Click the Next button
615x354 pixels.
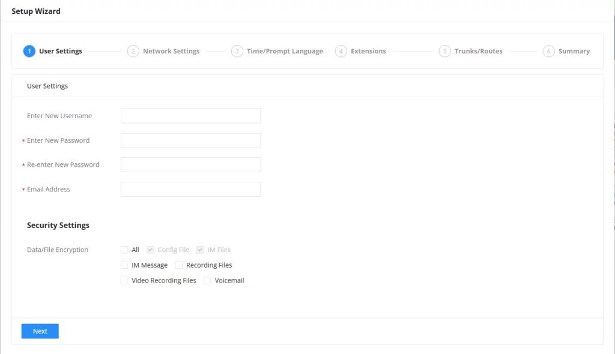[40, 331]
